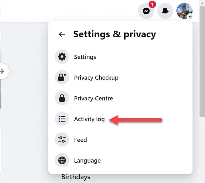The width and height of the screenshot is (205, 183).
Task: Open the notifications bell
Action: 165,11
